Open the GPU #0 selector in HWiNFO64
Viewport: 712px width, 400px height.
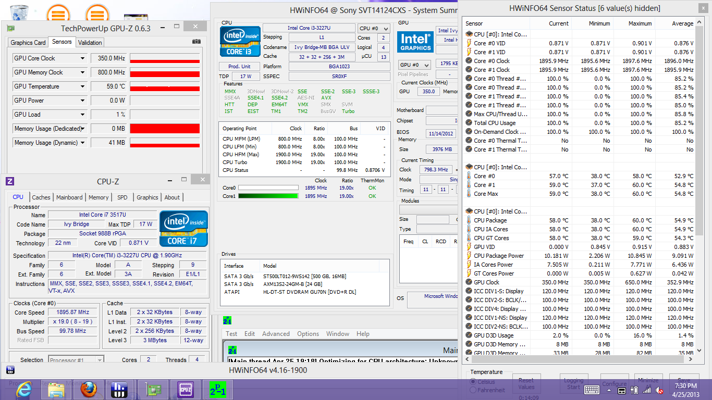click(x=414, y=65)
